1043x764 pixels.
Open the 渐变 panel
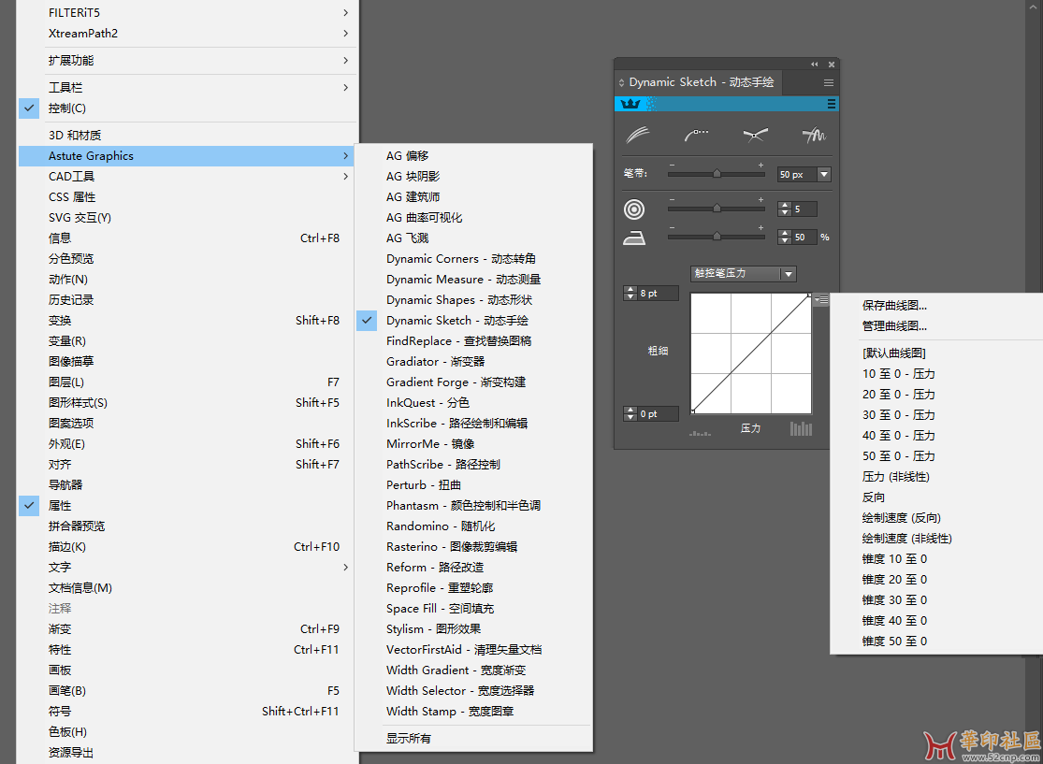[x=188, y=629]
